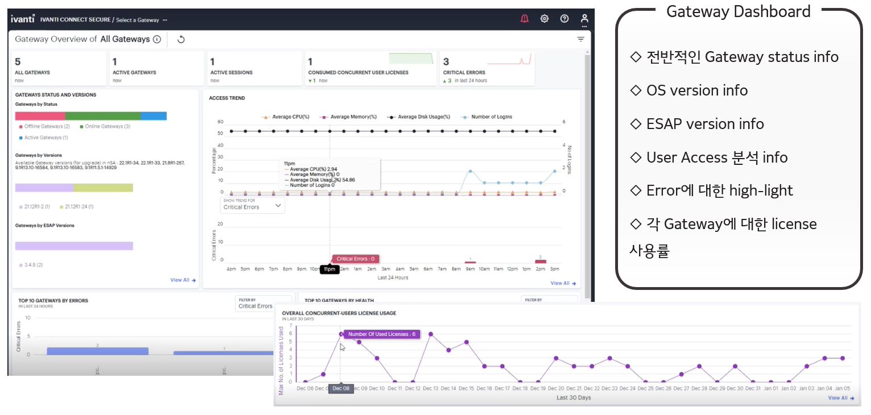
Task: Click the refresh icon beside All Gateways
Action: (181, 39)
